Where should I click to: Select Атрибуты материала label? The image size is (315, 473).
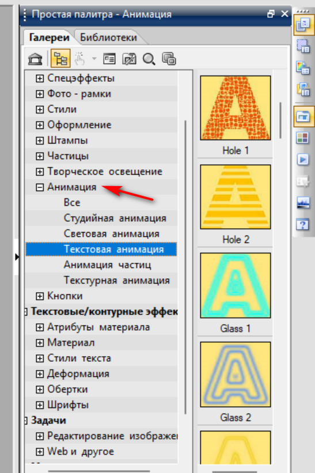(98, 327)
